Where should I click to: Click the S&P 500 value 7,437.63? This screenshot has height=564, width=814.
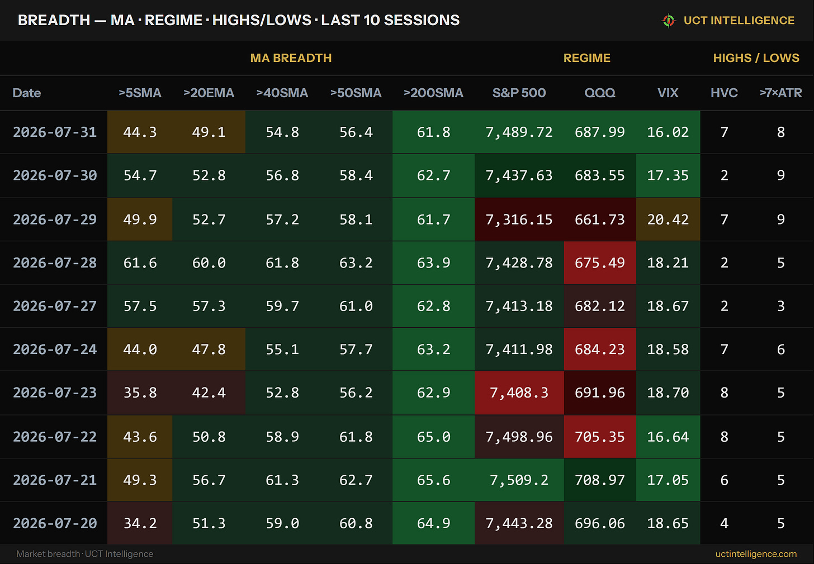[x=519, y=175]
